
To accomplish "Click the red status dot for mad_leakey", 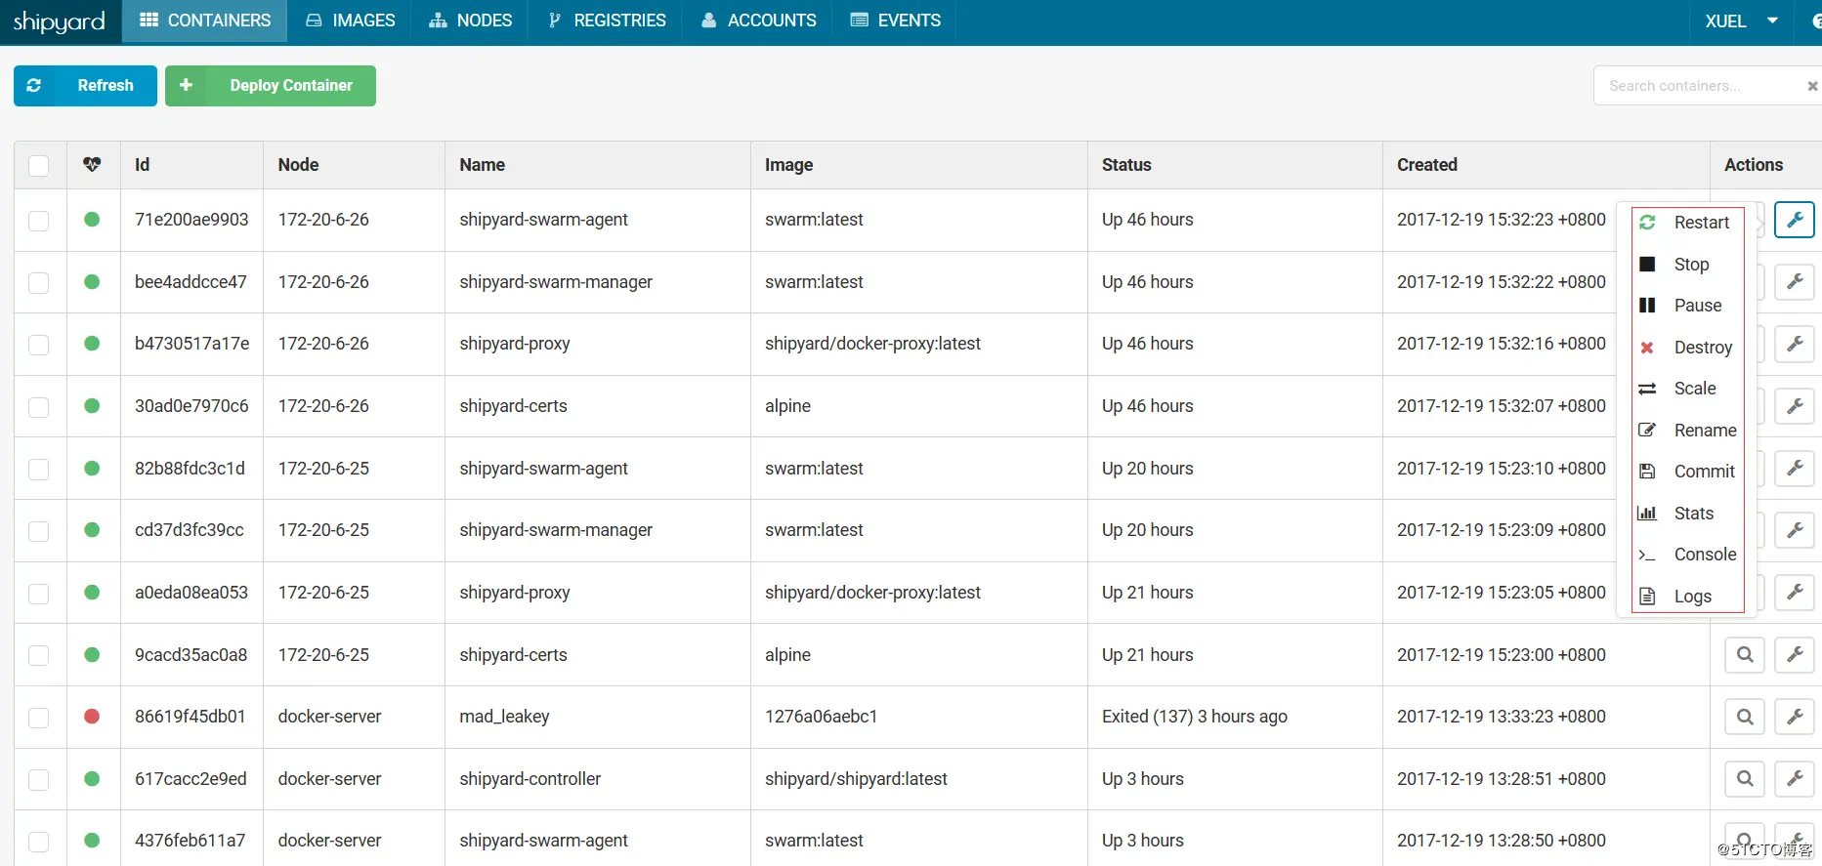I will pyautogui.click(x=92, y=717).
